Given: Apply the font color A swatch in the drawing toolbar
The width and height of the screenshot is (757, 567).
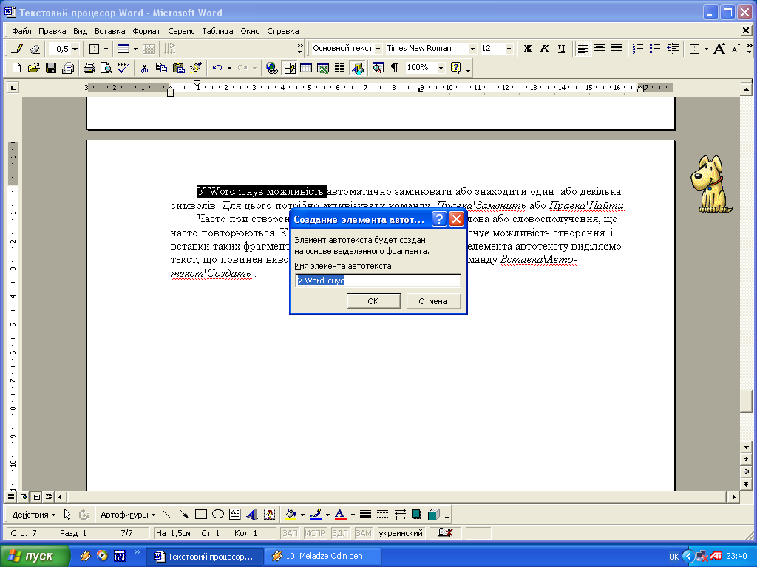Looking at the screenshot, I should point(340,515).
